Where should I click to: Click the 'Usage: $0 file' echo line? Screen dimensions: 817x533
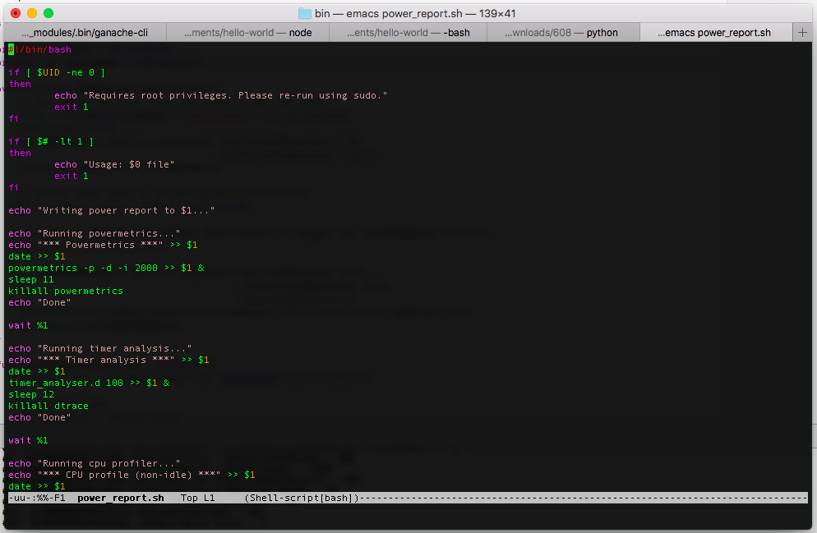pos(114,164)
